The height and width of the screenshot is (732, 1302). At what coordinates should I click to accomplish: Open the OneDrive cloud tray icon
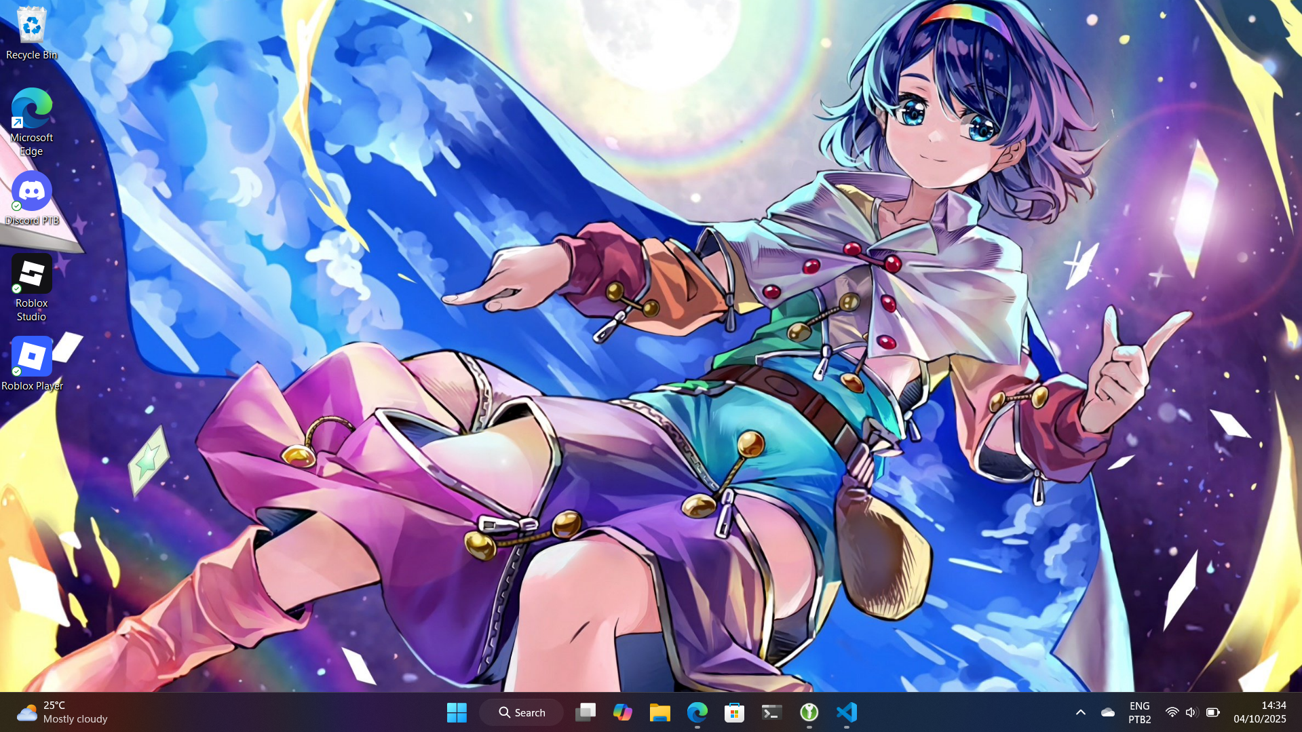1107,712
